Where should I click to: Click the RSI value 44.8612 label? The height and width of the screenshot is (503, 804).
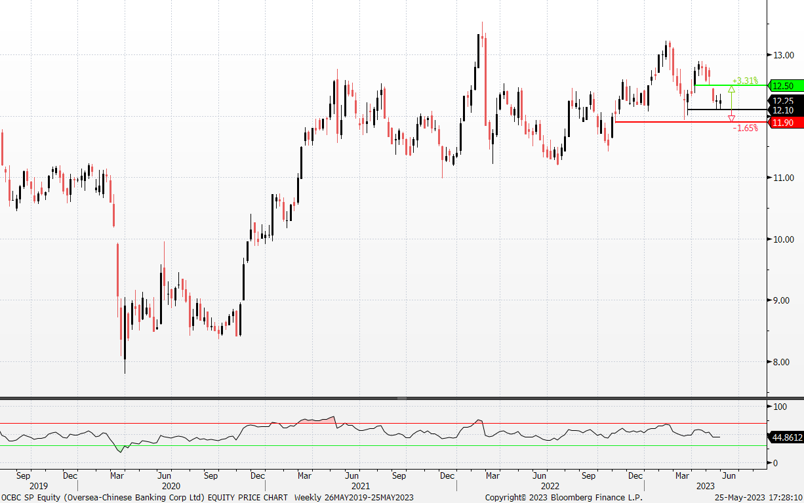787,437
